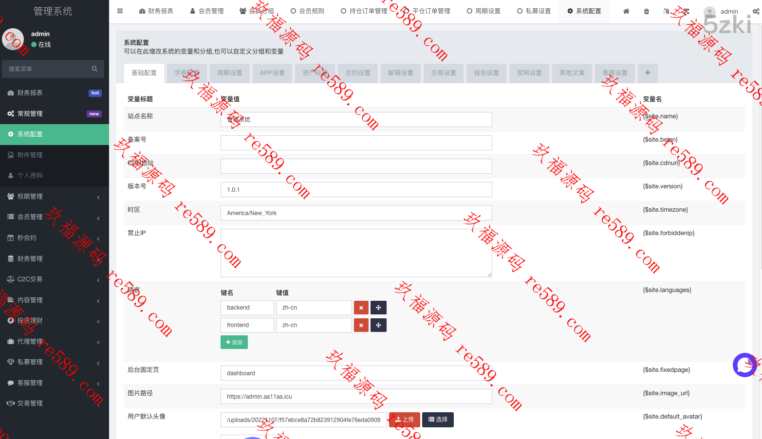
Task: Click the red 上传 upload button
Action: (x=404, y=420)
